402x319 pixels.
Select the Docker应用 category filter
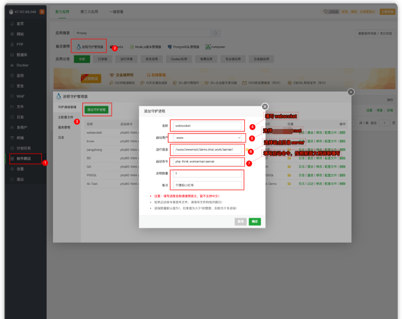pos(179,59)
